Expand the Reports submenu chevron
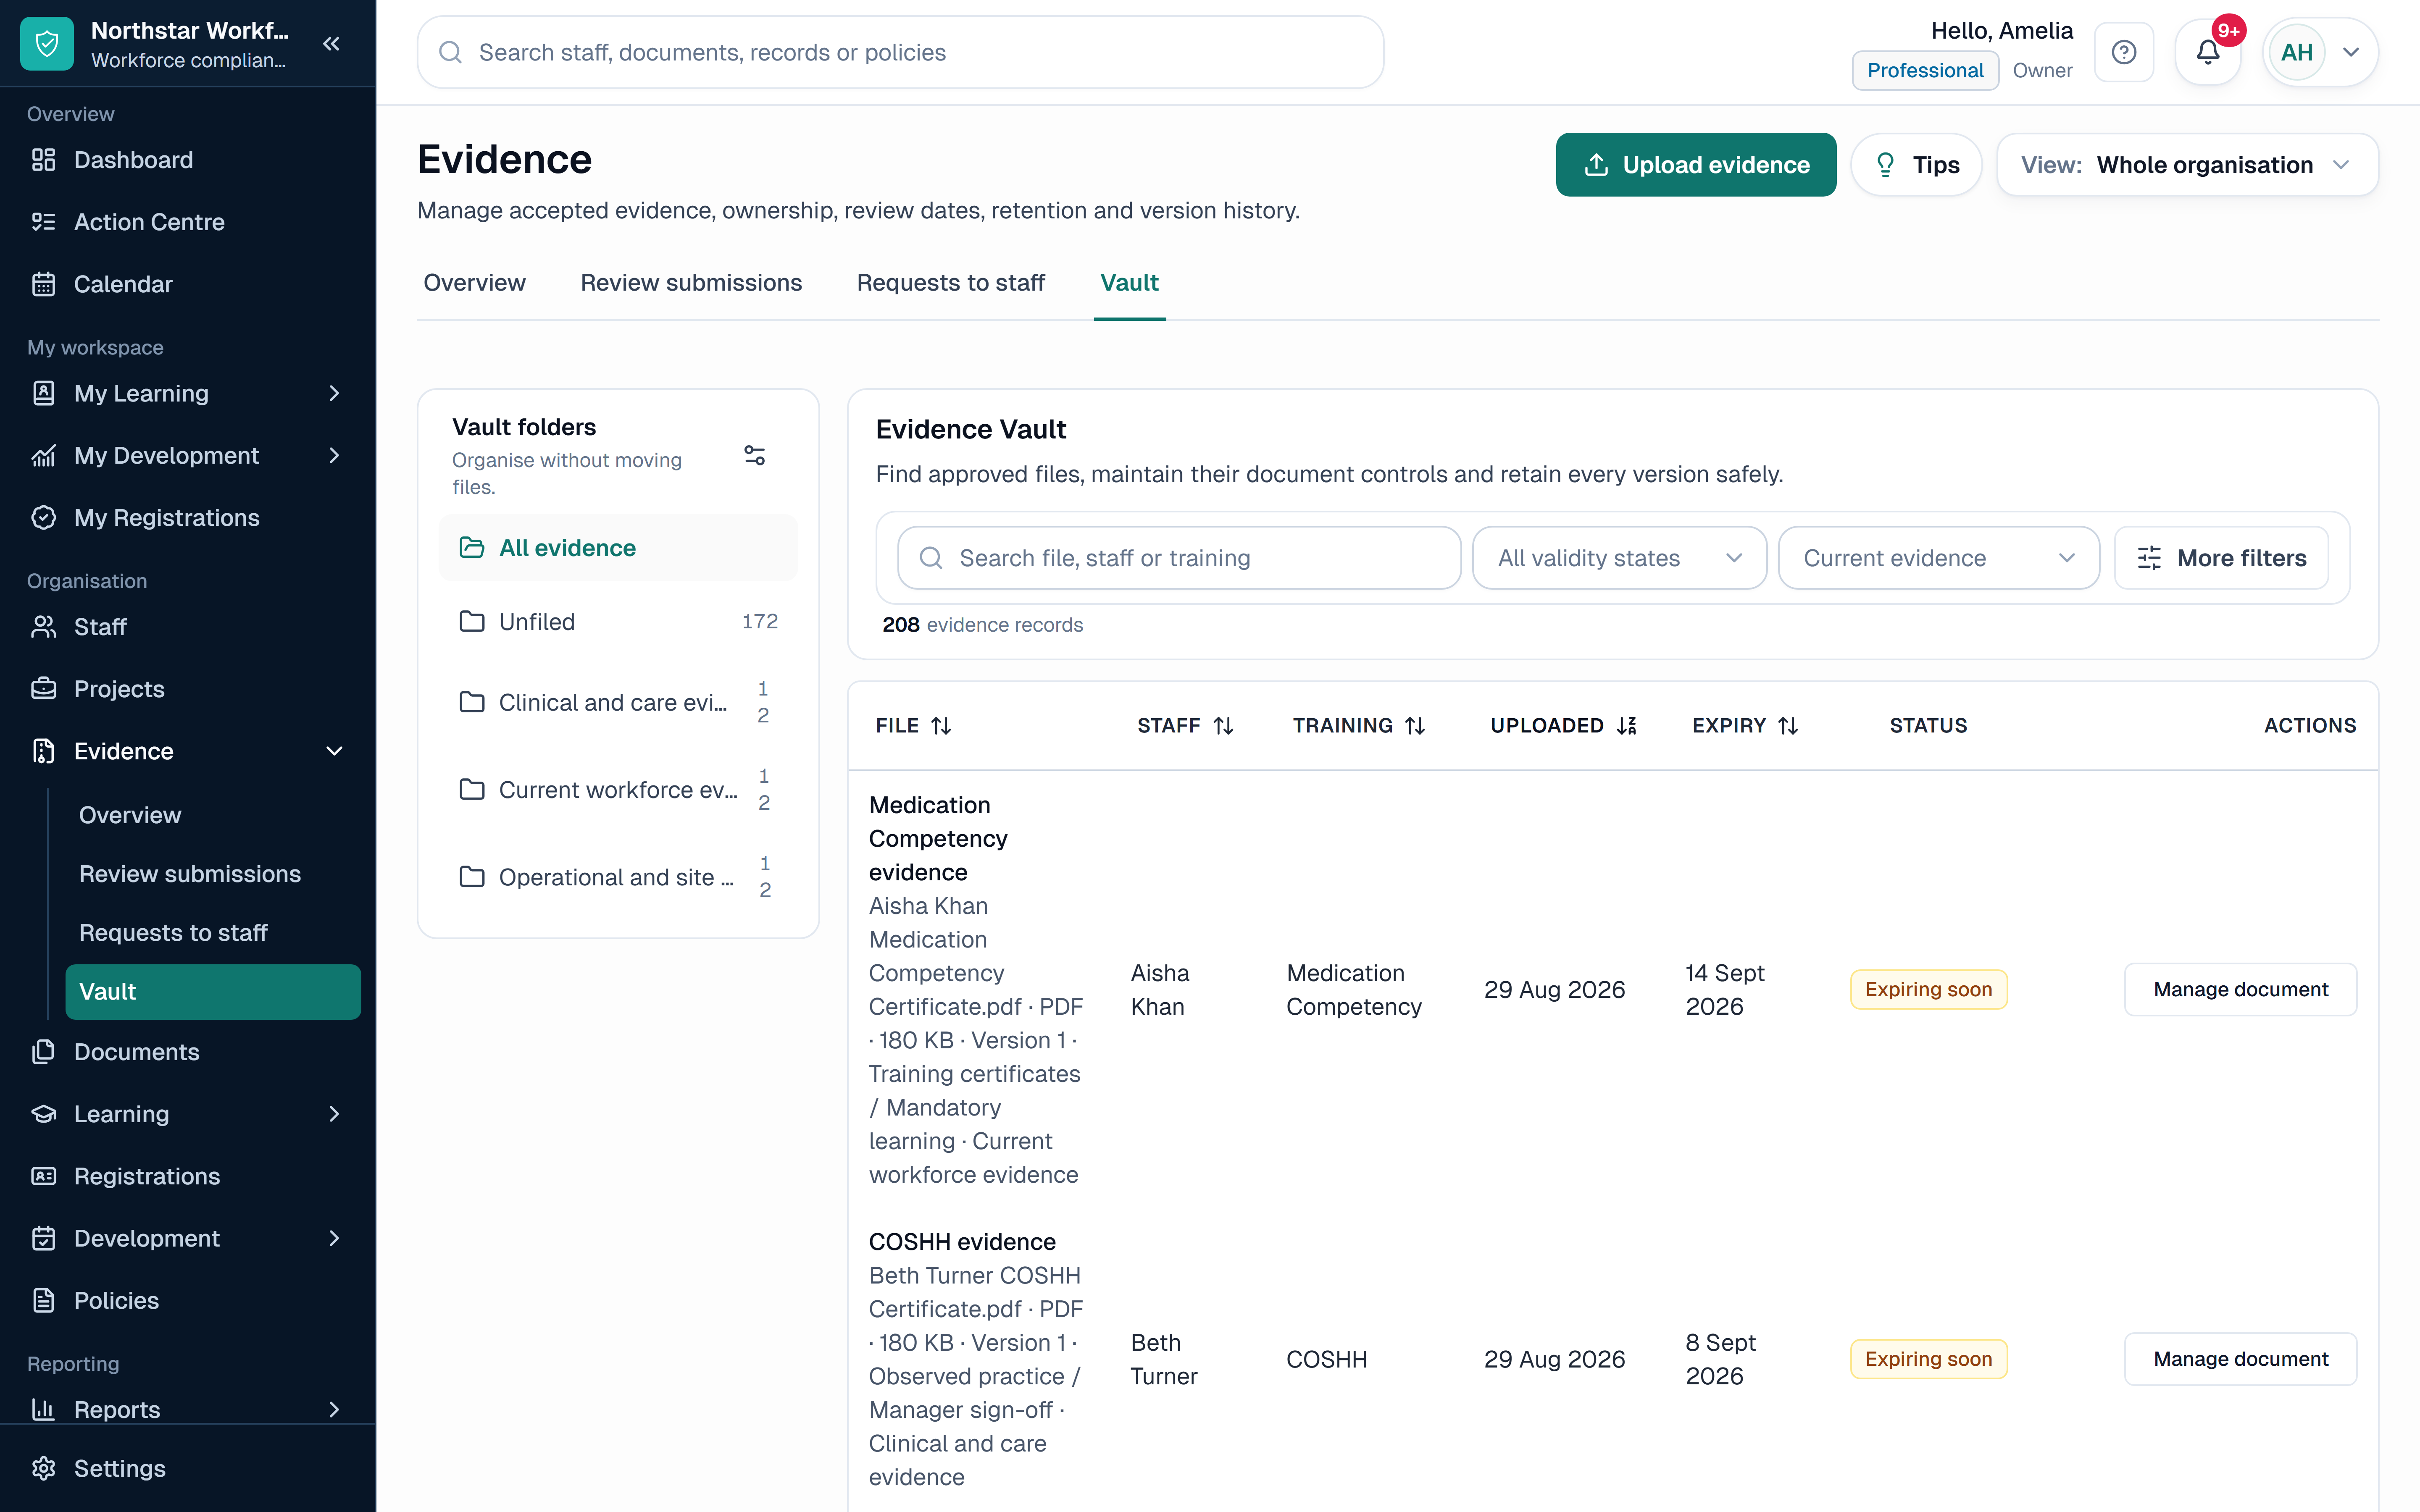The width and height of the screenshot is (2420, 1512). click(335, 1410)
